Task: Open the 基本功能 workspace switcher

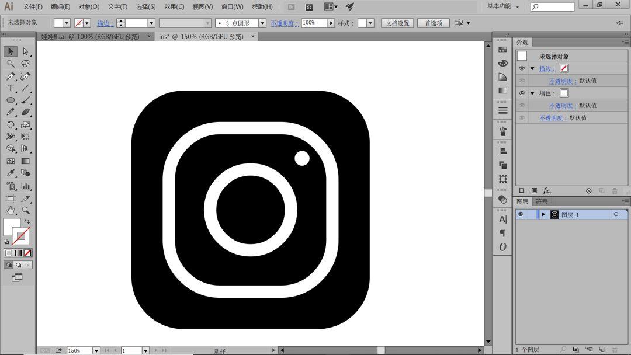Action: pyautogui.click(x=503, y=6)
